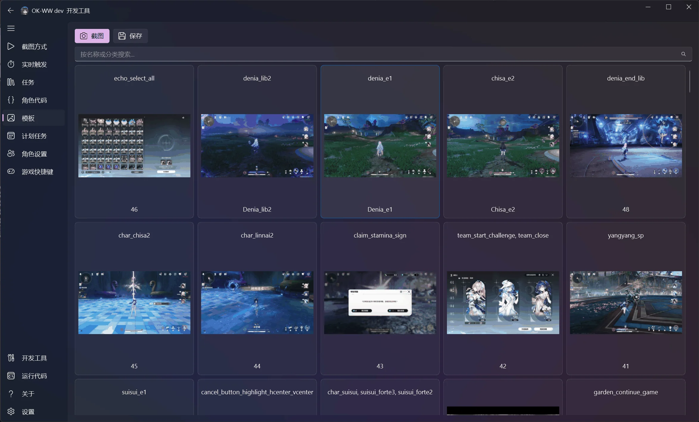Select the denia_e1 template thumbnail
The width and height of the screenshot is (699, 422).
click(x=380, y=146)
